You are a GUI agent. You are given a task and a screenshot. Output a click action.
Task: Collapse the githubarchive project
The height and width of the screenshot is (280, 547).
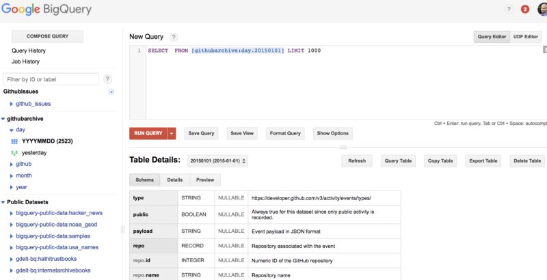pyautogui.click(x=3, y=119)
